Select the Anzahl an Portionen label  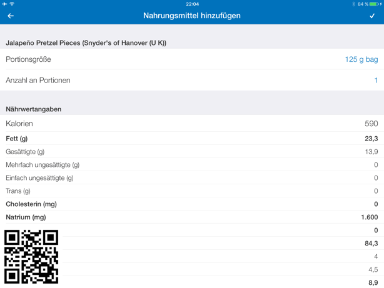[38, 80]
